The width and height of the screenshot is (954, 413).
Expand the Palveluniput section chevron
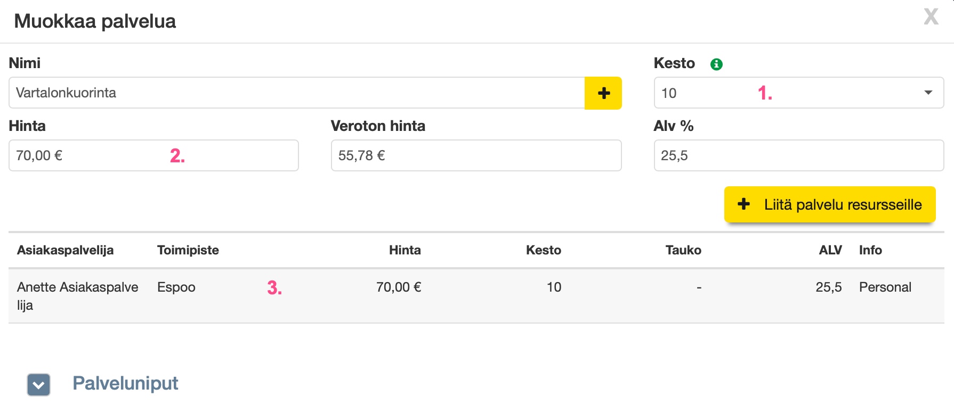click(39, 384)
